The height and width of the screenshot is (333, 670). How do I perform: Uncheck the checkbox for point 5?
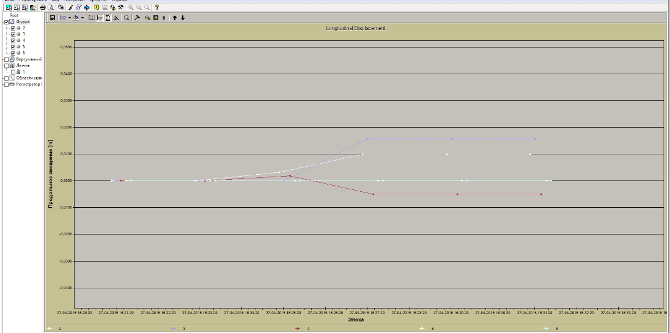pyautogui.click(x=13, y=47)
